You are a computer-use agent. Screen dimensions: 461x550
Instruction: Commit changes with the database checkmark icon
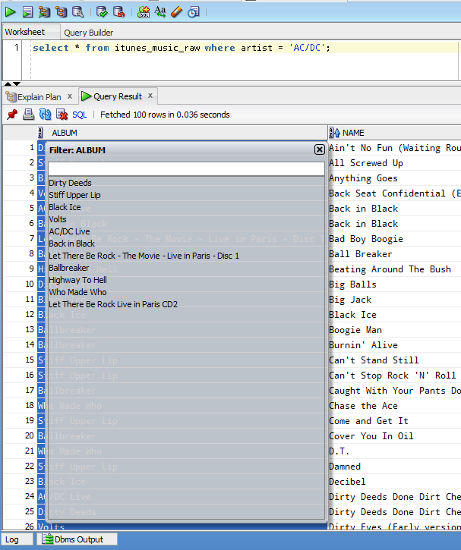tap(103, 12)
